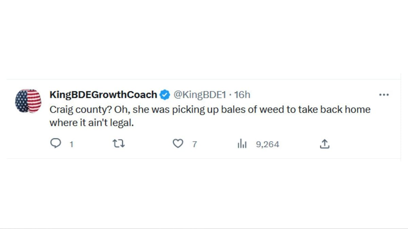Viewport: 408px width, 229px height.
Task: Click the 9,264 views count
Action: tap(268, 145)
